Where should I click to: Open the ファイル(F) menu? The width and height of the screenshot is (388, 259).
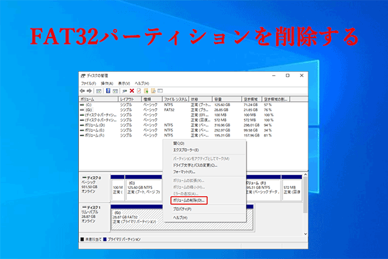coord(89,84)
